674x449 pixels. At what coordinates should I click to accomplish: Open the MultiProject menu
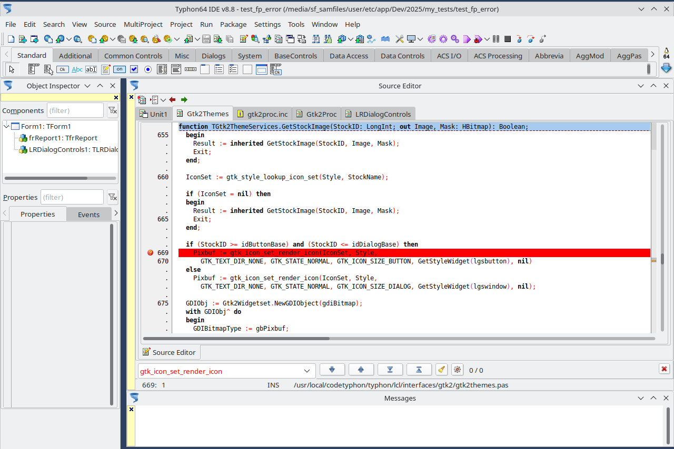[x=143, y=24]
